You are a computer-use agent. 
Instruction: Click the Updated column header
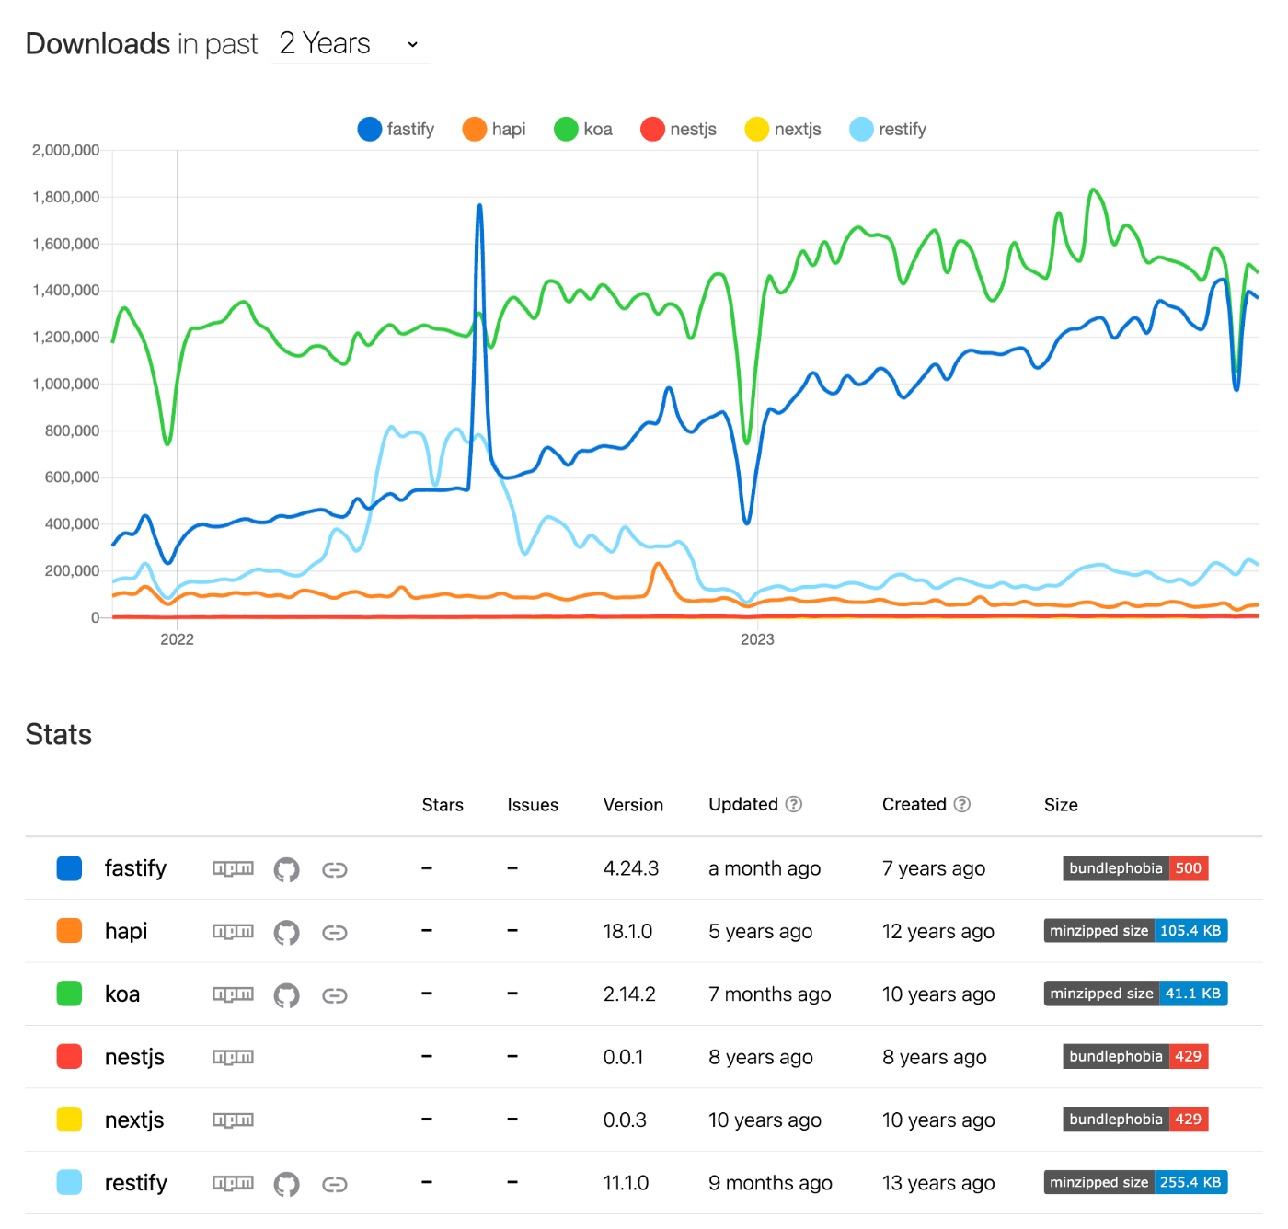(743, 805)
